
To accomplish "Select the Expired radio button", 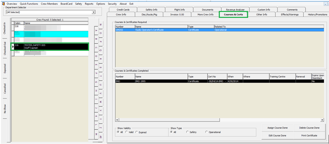I will coord(137,132).
